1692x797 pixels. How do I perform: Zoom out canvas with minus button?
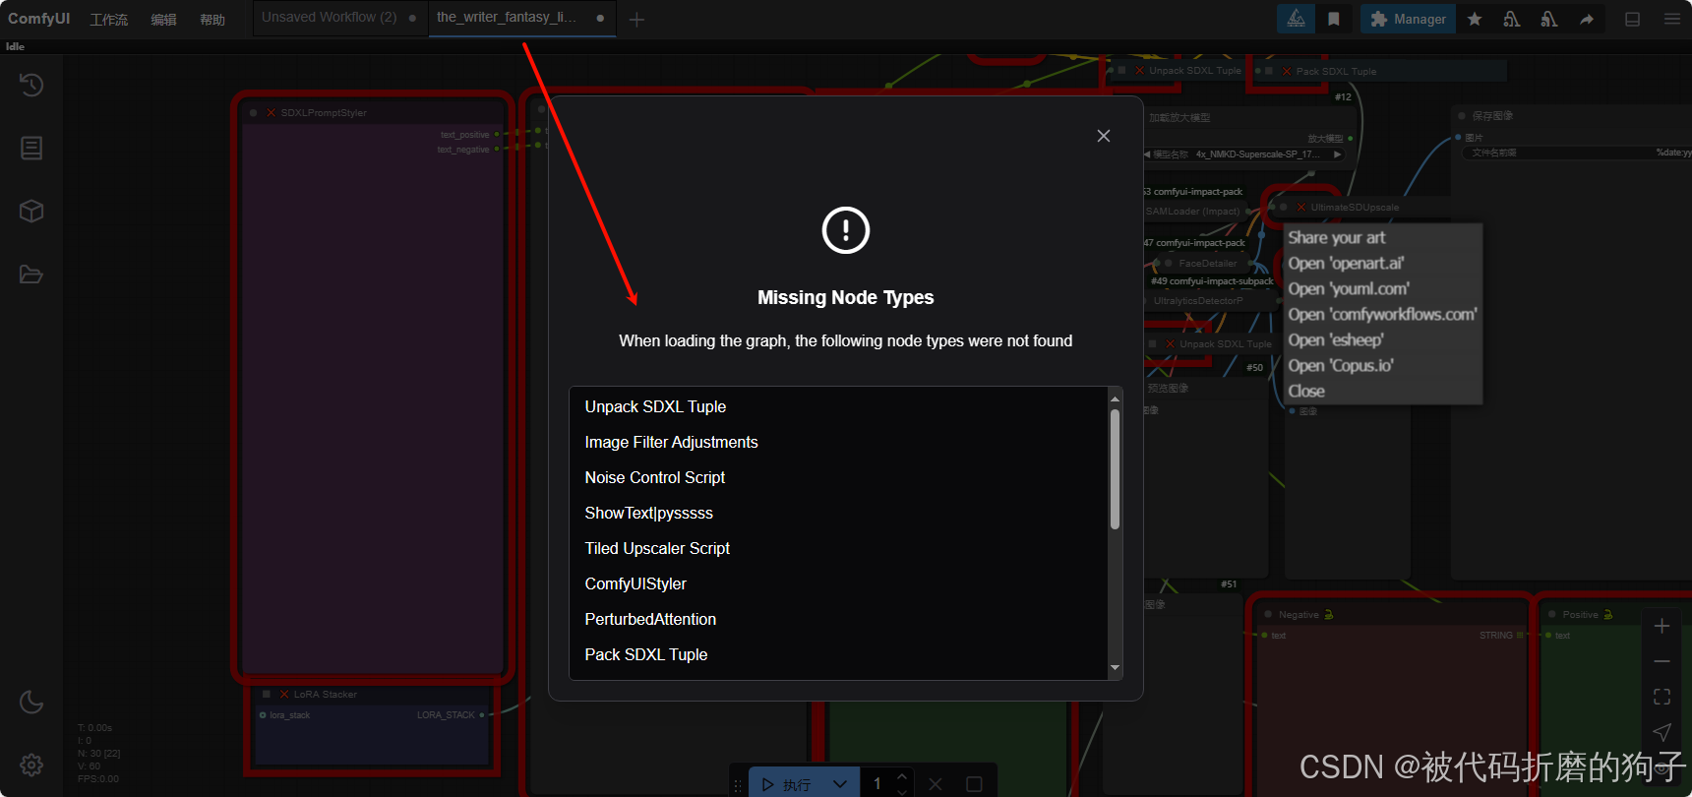pyautogui.click(x=1662, y=661)
